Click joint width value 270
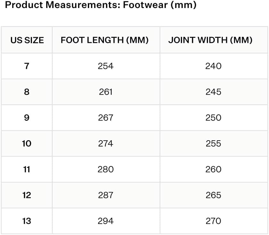The image size is (269, 235). [213, 221]
